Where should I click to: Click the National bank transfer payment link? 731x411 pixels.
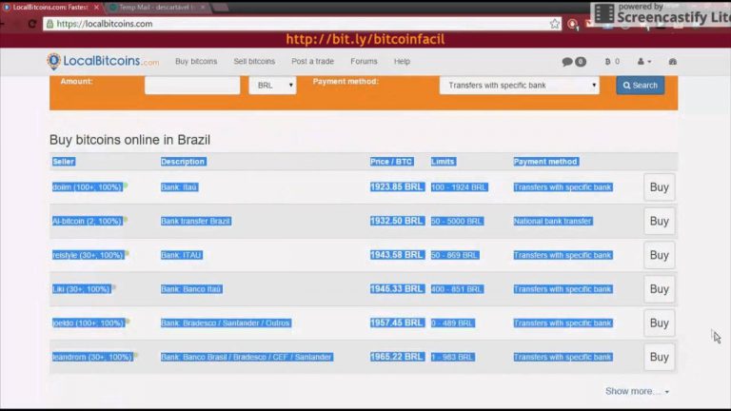[552, 221]
